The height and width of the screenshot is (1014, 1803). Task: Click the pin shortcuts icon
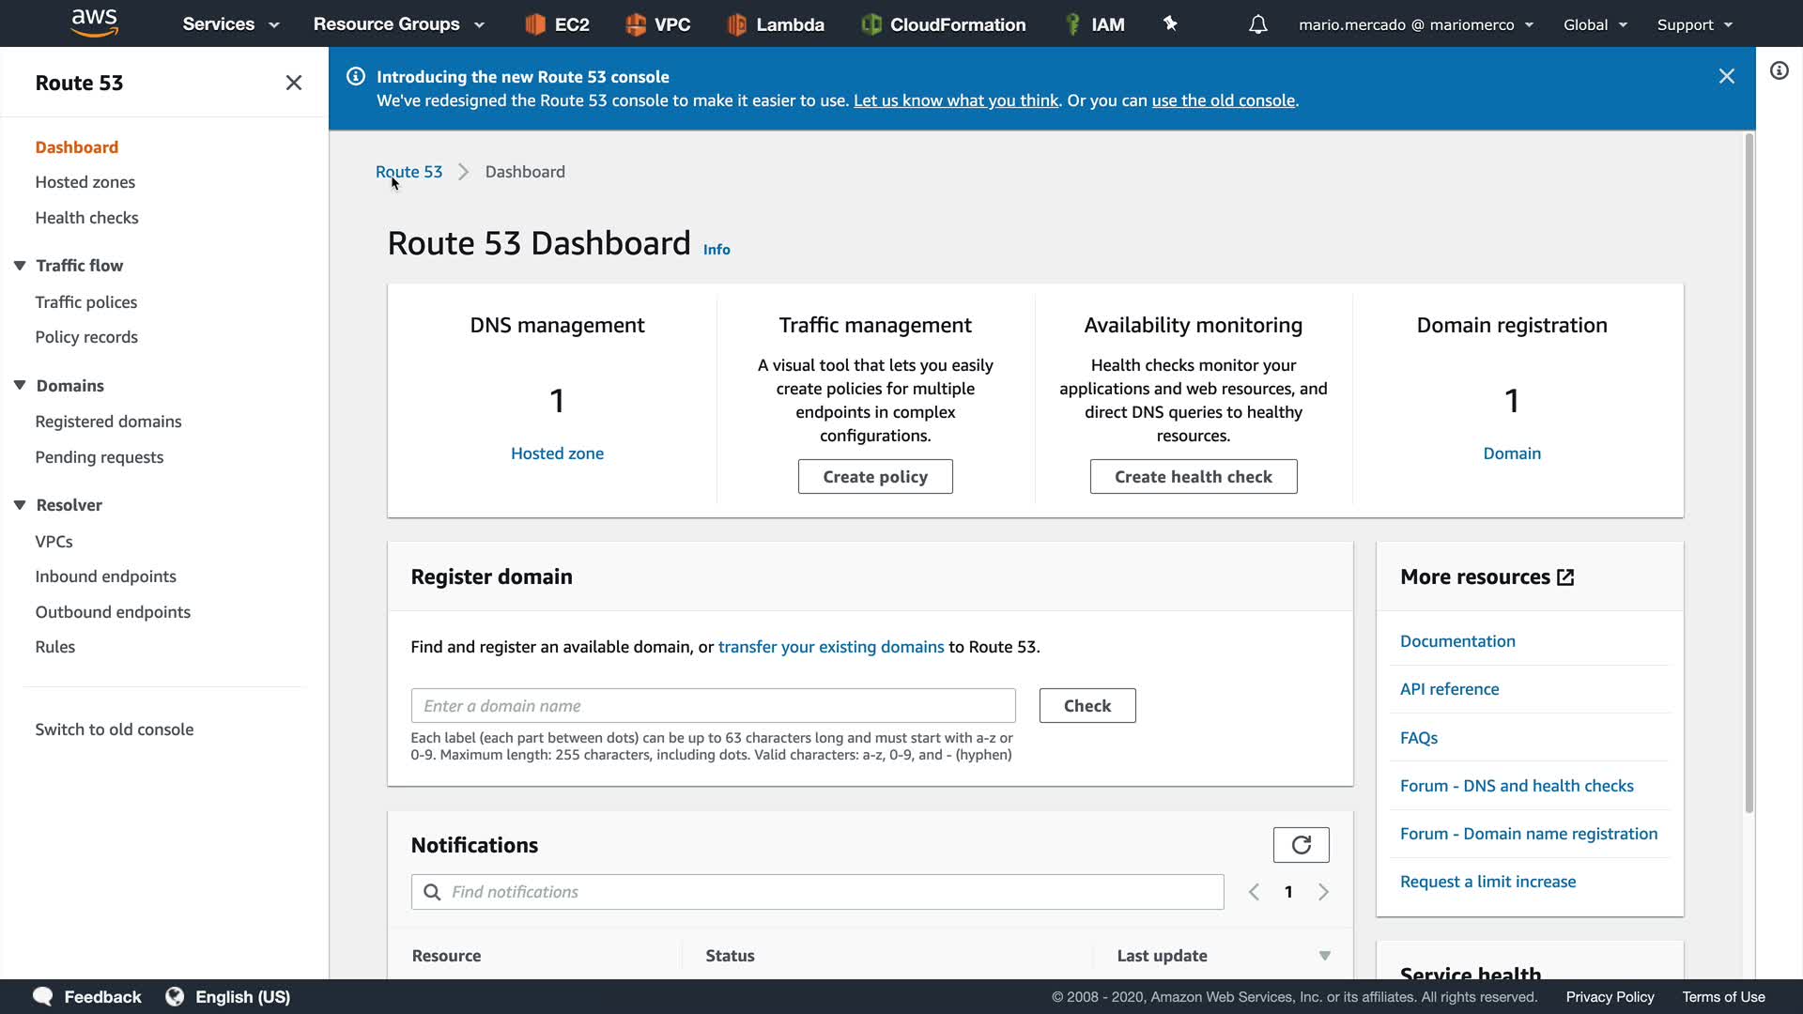(1170, 23)
